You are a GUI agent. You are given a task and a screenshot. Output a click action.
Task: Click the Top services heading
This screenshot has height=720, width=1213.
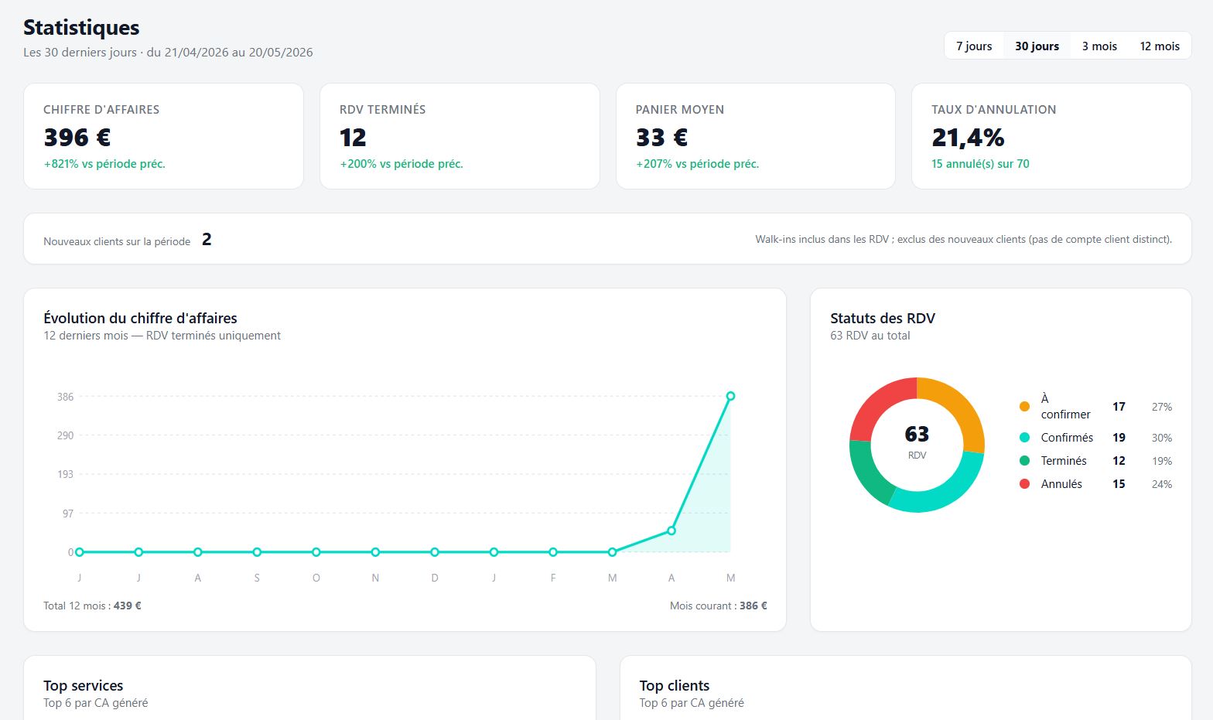click(83, 685)
